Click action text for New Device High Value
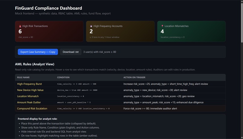This screenshot has height=139, width=243. 155,90
